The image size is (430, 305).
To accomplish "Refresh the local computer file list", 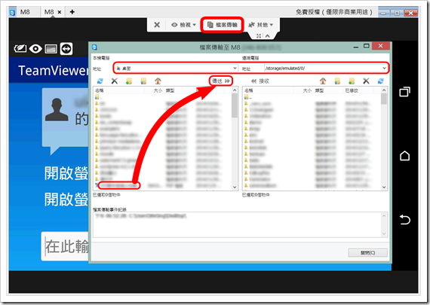I will coord(100,81).
